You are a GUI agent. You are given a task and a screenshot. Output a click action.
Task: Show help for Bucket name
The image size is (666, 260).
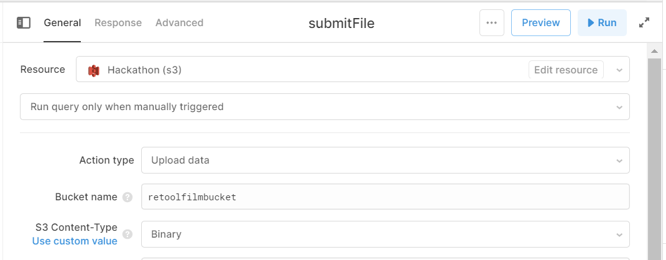127,198
